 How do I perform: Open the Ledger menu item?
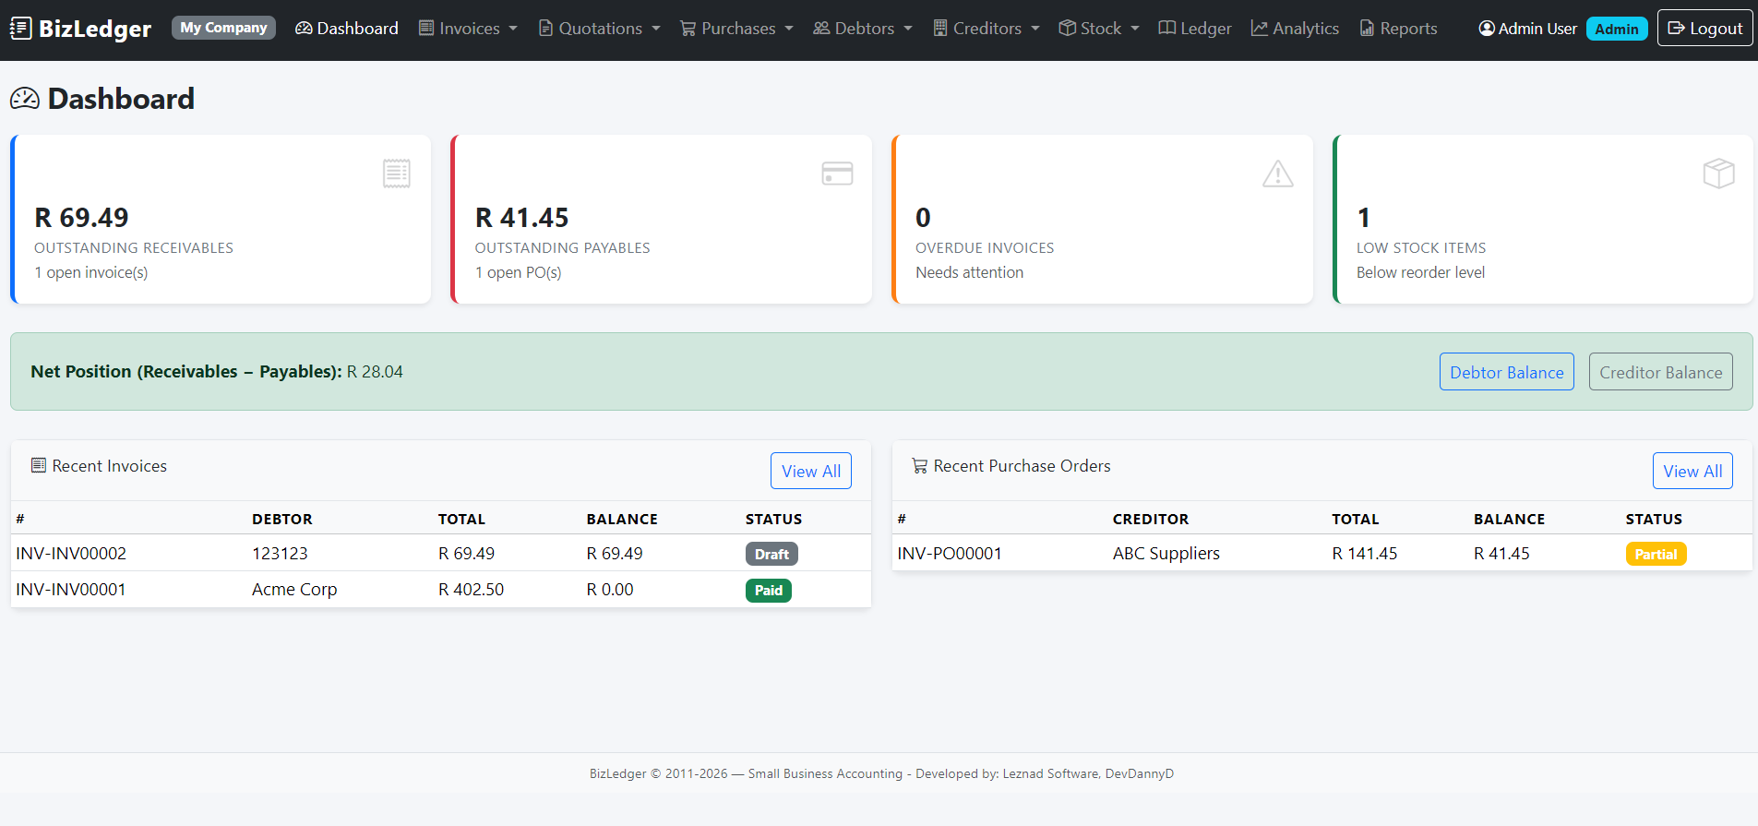tap(1195, 29)
